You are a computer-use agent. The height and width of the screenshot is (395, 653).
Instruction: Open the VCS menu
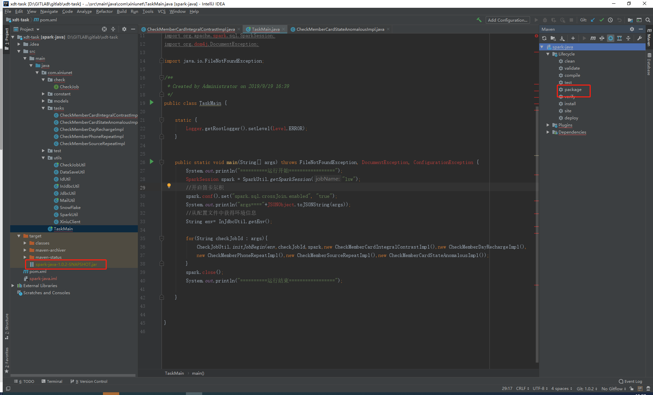tap(162, 11)
